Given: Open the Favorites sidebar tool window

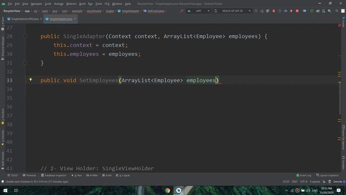Looking at the screenshot, I should click(x=2, y=137).
